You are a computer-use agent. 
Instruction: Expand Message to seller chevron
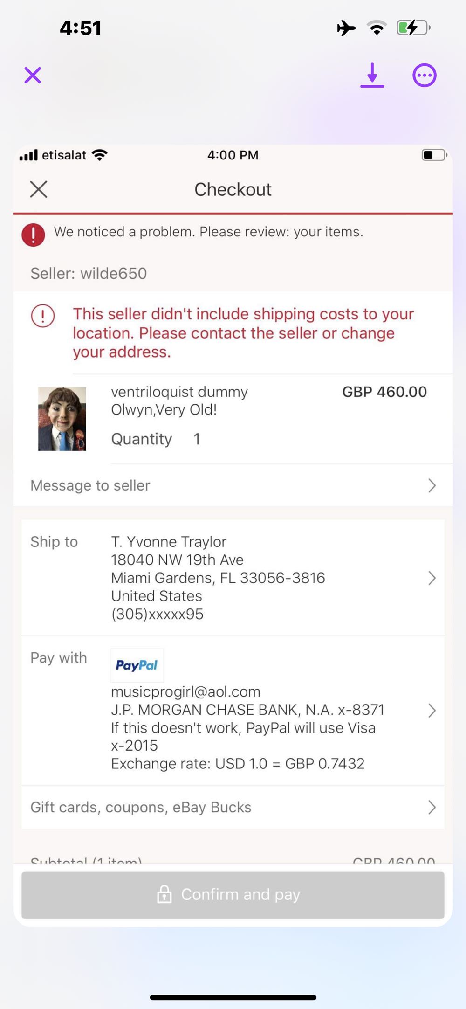tap(432, 486)
